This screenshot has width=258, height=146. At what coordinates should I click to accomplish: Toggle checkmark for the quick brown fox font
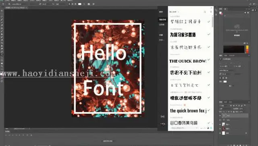(209, 110)
